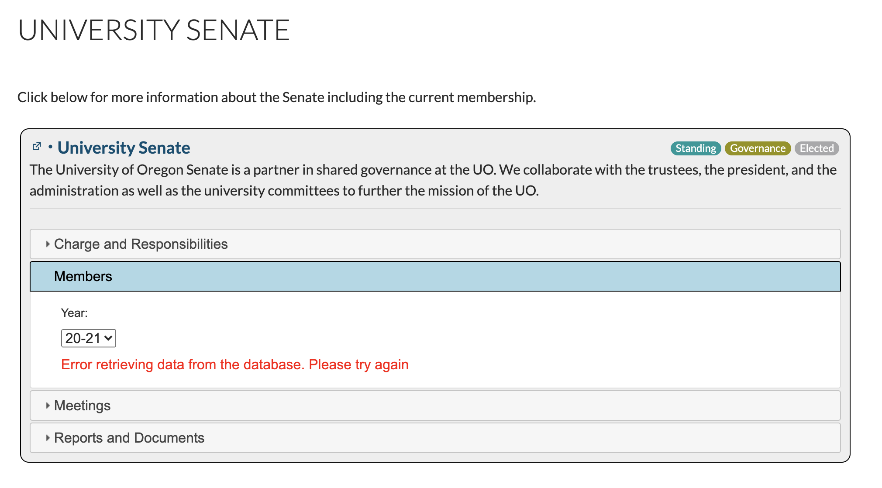Collapse the highlighted Members section header
882x488 pixels.
point(83,276)
